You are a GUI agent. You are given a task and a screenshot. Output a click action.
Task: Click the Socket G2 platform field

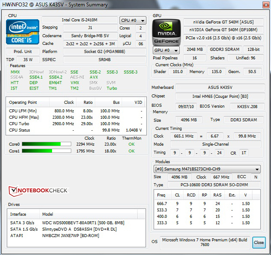(105, 52)
